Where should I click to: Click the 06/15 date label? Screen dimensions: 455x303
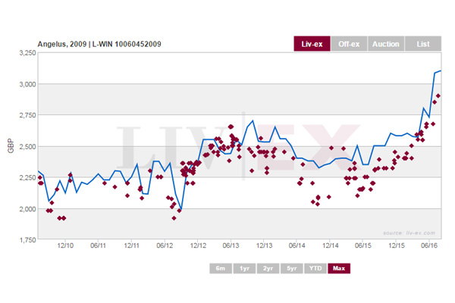click(363, 245)
